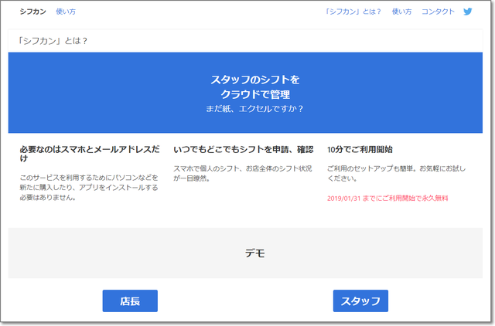Click the red 2019/01/31 永久無料 notice
Screen dimensions: 495x326
(387, 198)
